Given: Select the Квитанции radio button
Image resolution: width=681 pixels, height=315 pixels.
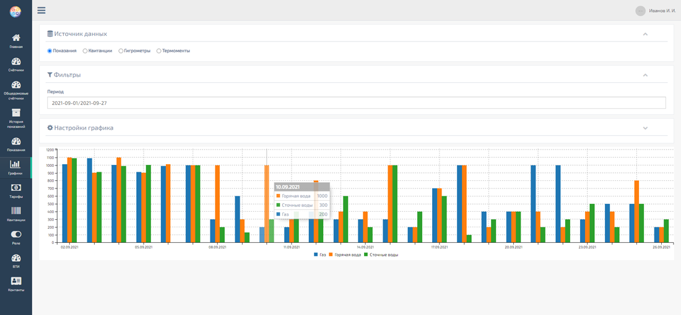Looking at the screenshot, I should pos(85,51).
